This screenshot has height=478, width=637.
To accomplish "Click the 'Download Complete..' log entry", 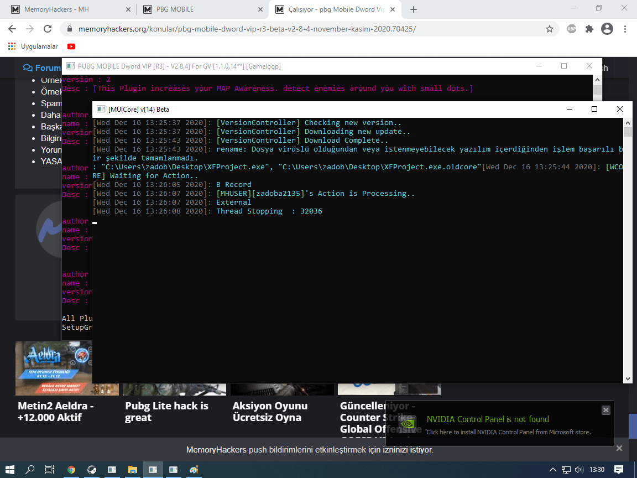I will tap(241, 140).
